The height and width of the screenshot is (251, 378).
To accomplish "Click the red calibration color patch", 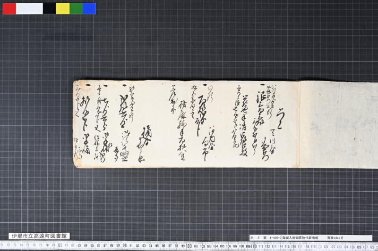I will point(9,8).
